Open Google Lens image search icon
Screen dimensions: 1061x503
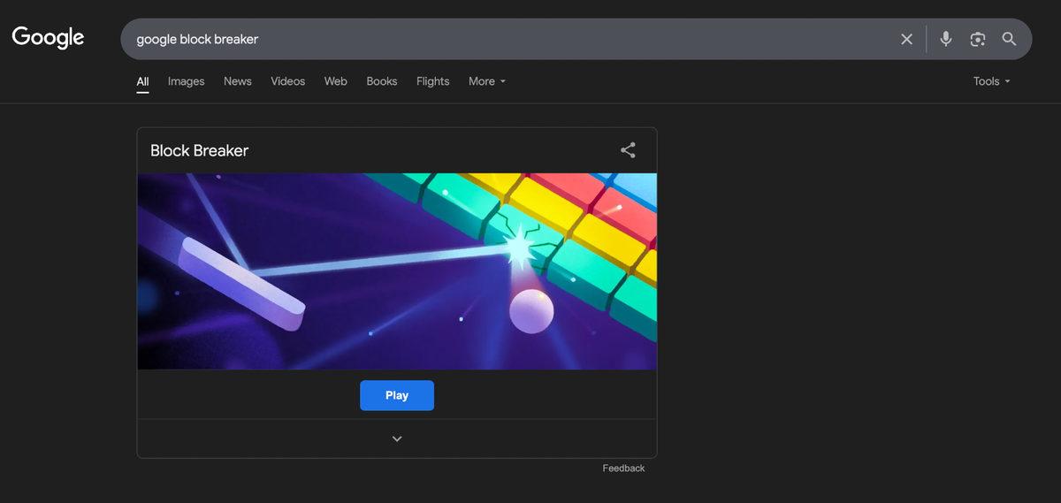977,39
